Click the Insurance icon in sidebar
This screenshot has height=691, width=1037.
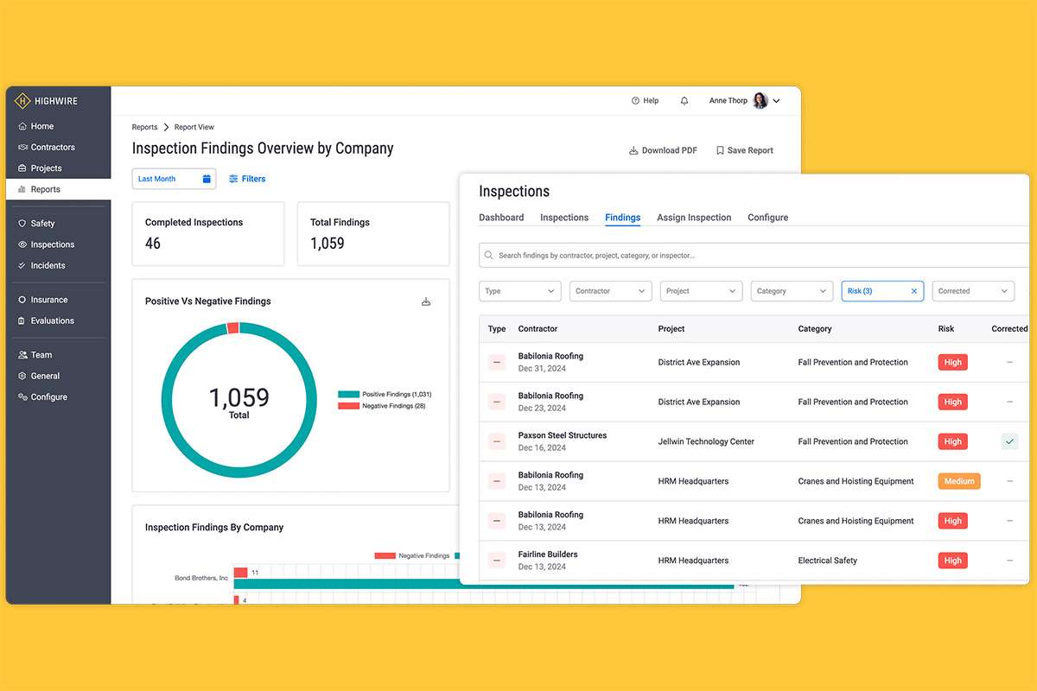pyautogui.click(x=22, y=300)
